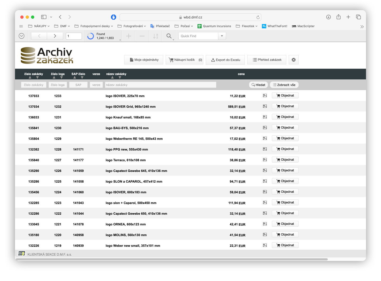Toggle the Safari sidebar icon
The width and height of the screenshot is (381, 281).
coord(44,17)
